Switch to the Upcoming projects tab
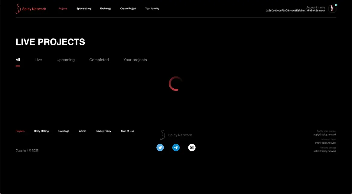The width and height of the screenshot is (352, 194). (66, 60)
